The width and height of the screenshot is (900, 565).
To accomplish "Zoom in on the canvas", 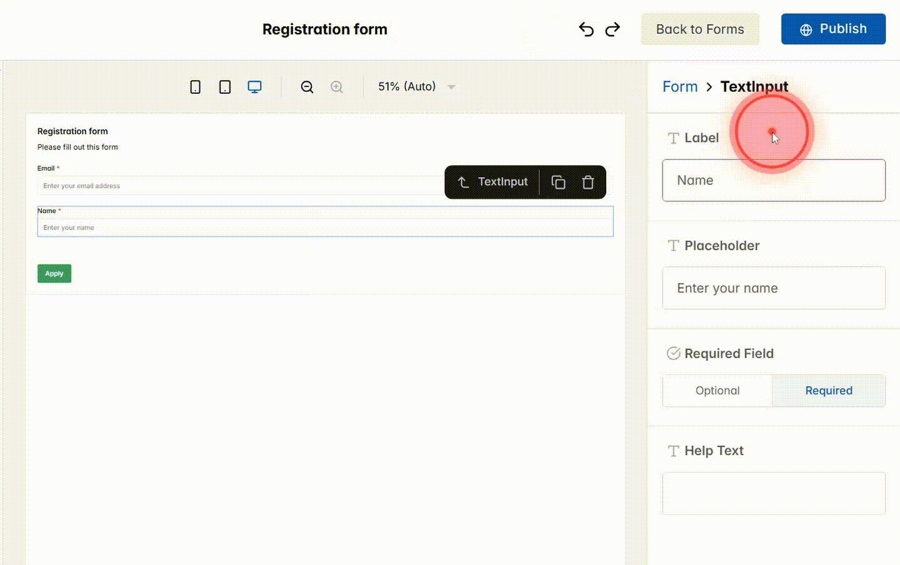I will tap(337, 87).
